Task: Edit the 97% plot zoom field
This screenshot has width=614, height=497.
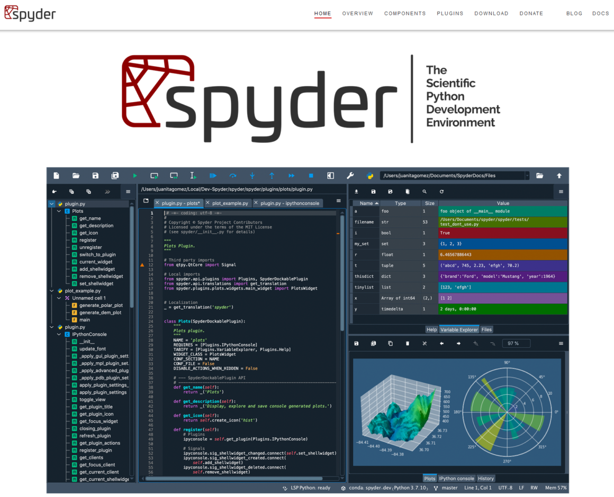Action: (516, 343)
